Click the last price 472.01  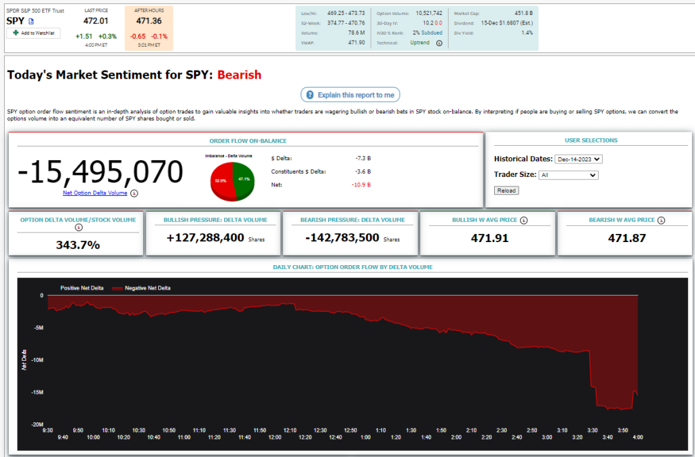96,20
